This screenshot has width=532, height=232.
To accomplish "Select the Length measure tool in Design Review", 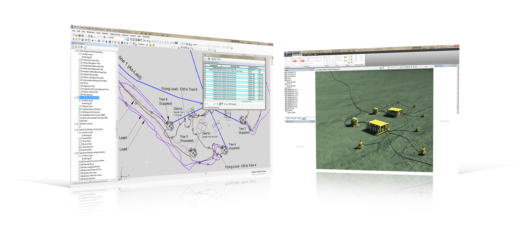I will pyautogui.click(x=345, y=59).
